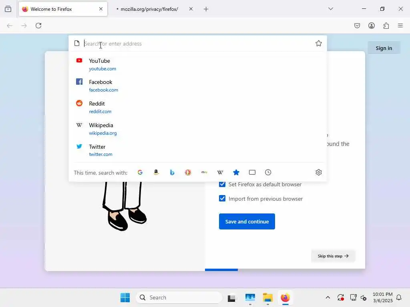The width and height of the screenshot is (410, 307).
Task: Open a new tab
Action: click(206, 9)
